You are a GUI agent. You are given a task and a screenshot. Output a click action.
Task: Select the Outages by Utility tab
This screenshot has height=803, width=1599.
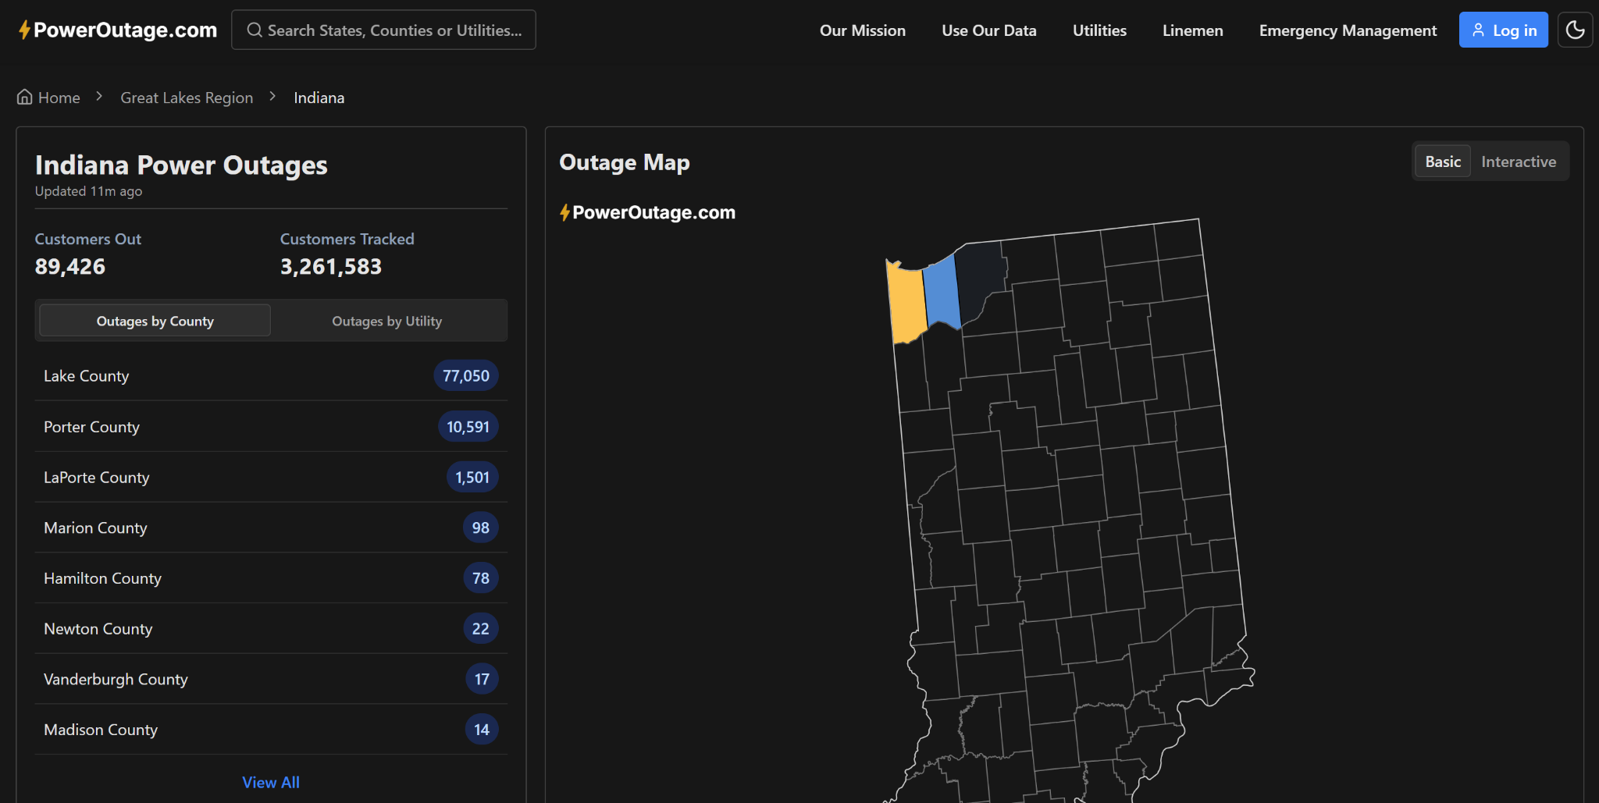pos(387,321)
